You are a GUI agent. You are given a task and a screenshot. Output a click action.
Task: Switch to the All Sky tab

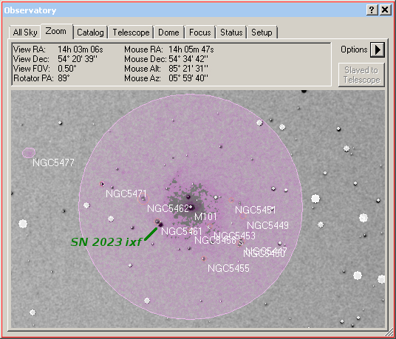pos(25,32)
